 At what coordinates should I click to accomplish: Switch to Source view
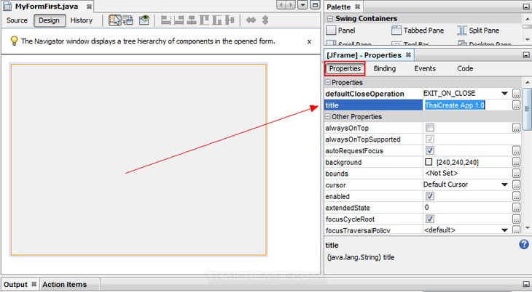(17, 20)
